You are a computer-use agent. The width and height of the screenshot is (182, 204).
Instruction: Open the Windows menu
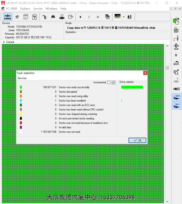coord(51,8)
